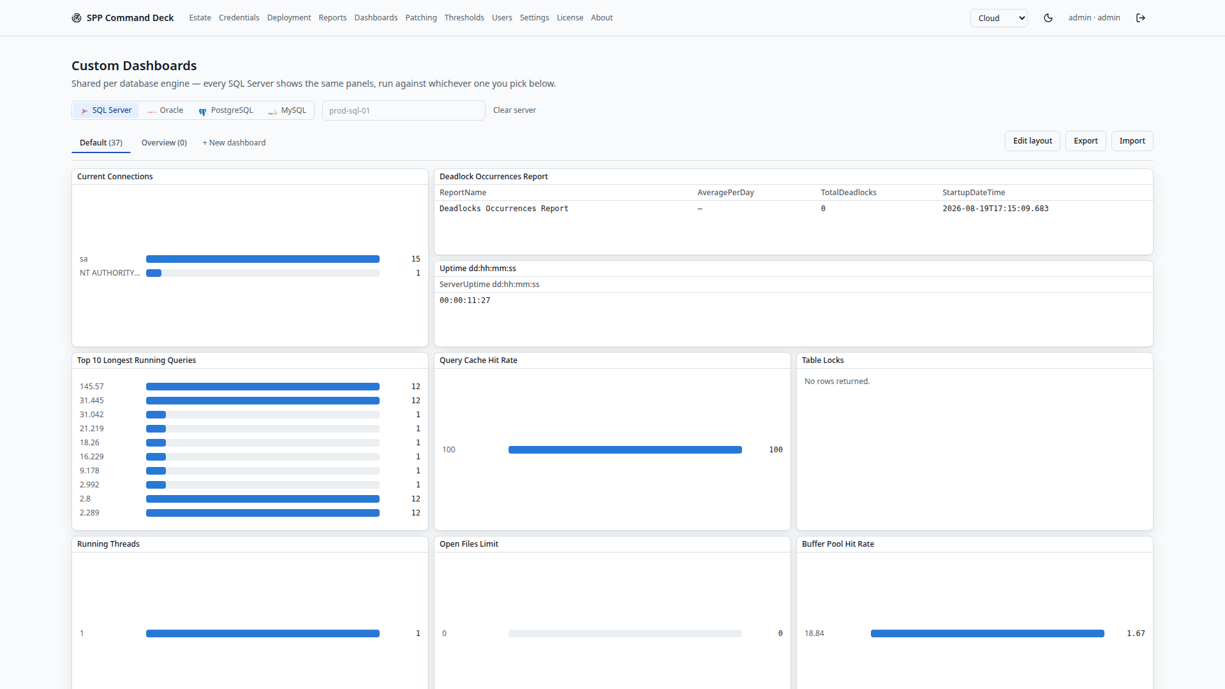Focus the prod-sql-01 server input field
This screenshot has height=689, width=1225.
[x=403, y=110]
